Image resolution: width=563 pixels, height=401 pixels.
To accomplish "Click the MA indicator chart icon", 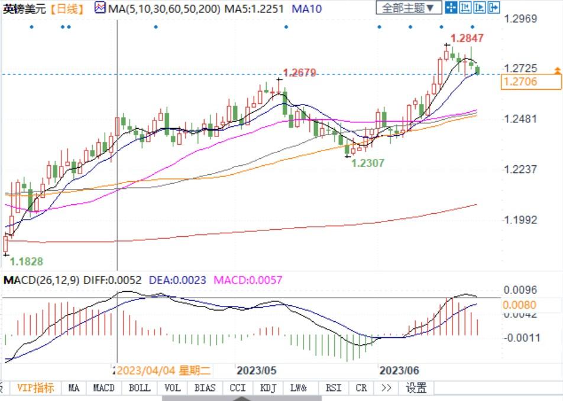I will [x=99, y=8].
